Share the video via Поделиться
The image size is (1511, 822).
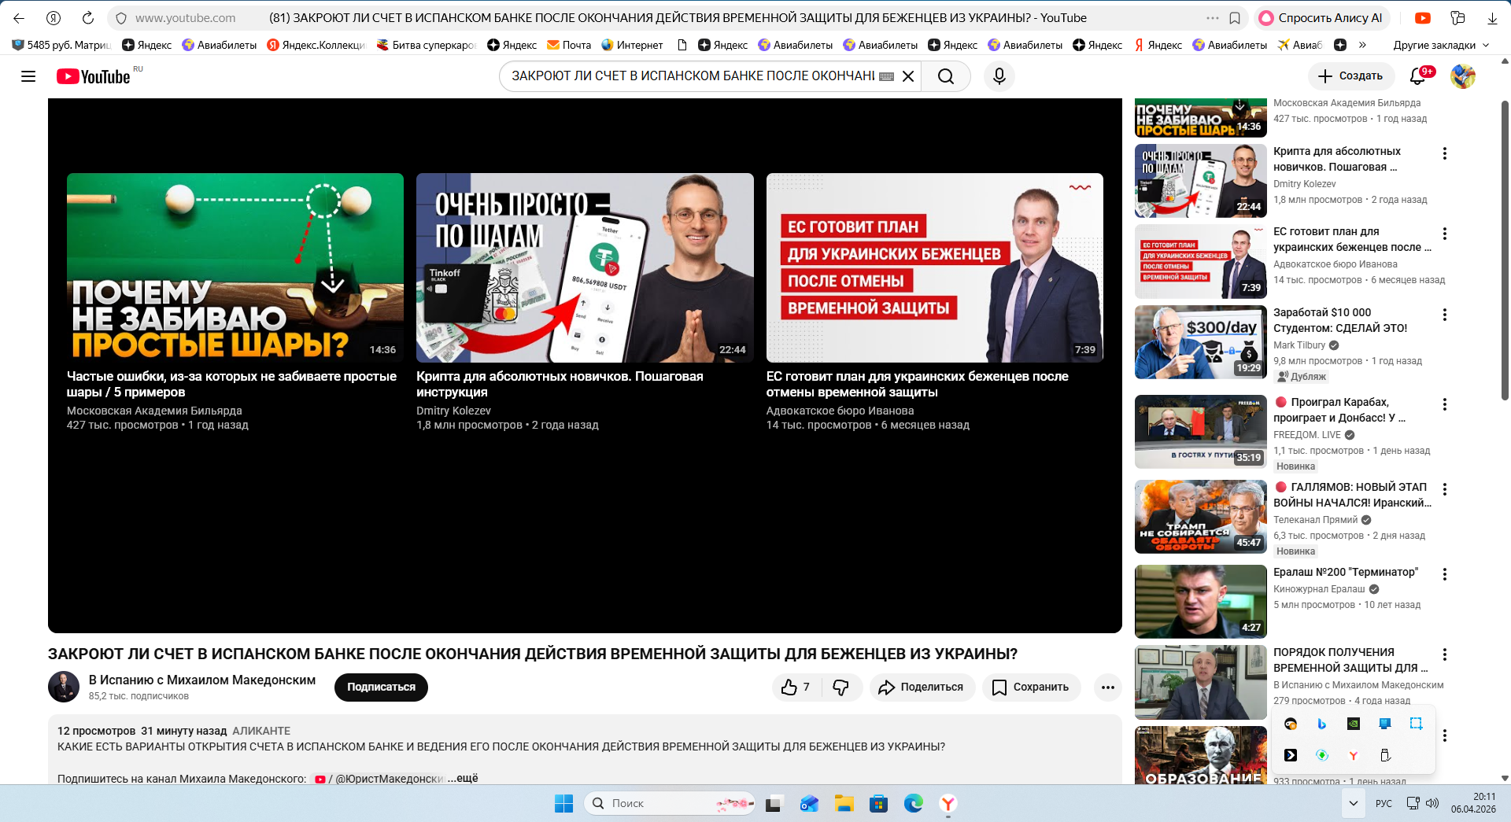click(x=922, y=687)
